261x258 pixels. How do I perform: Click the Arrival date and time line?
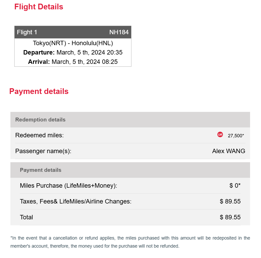(x=73, y=62)
